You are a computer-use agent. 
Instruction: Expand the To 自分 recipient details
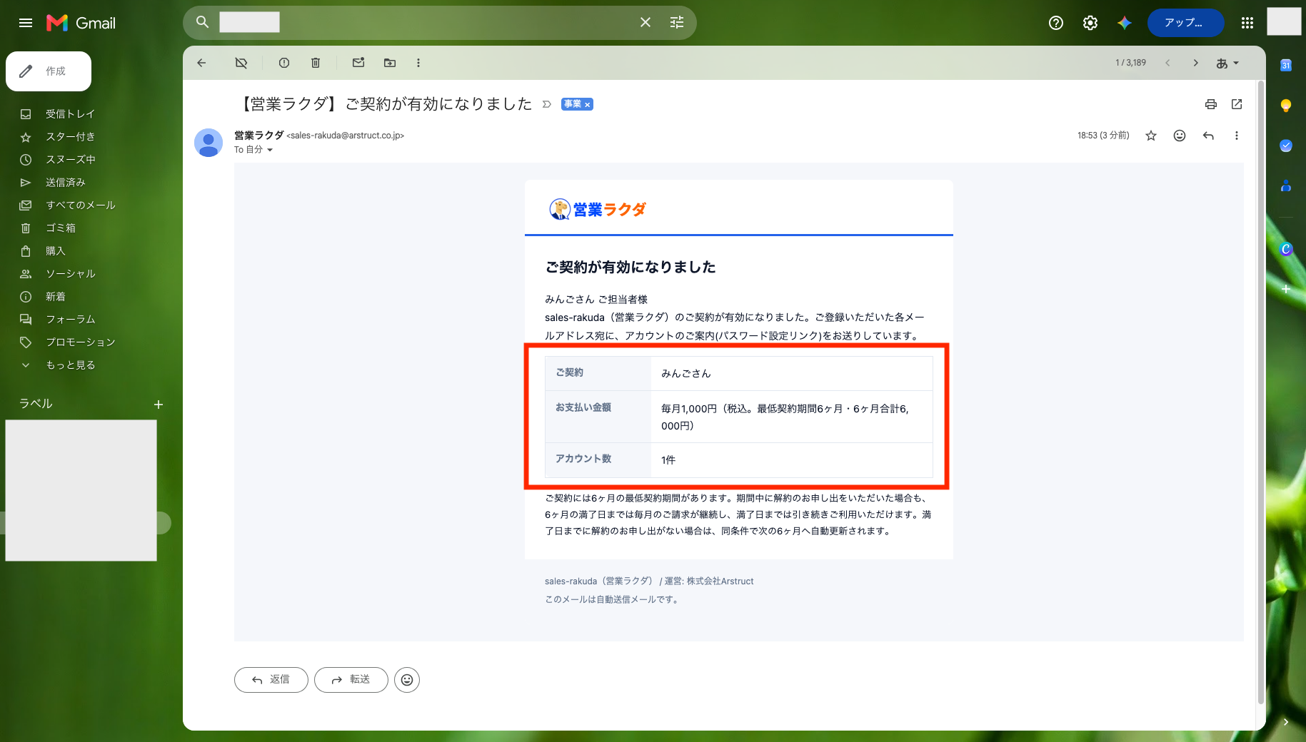click(x=270, y=150)
